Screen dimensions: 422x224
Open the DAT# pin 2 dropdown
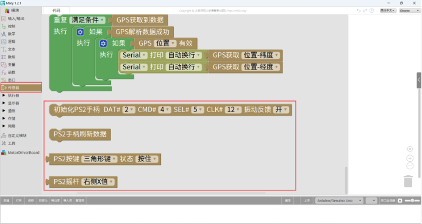point(129,110)
